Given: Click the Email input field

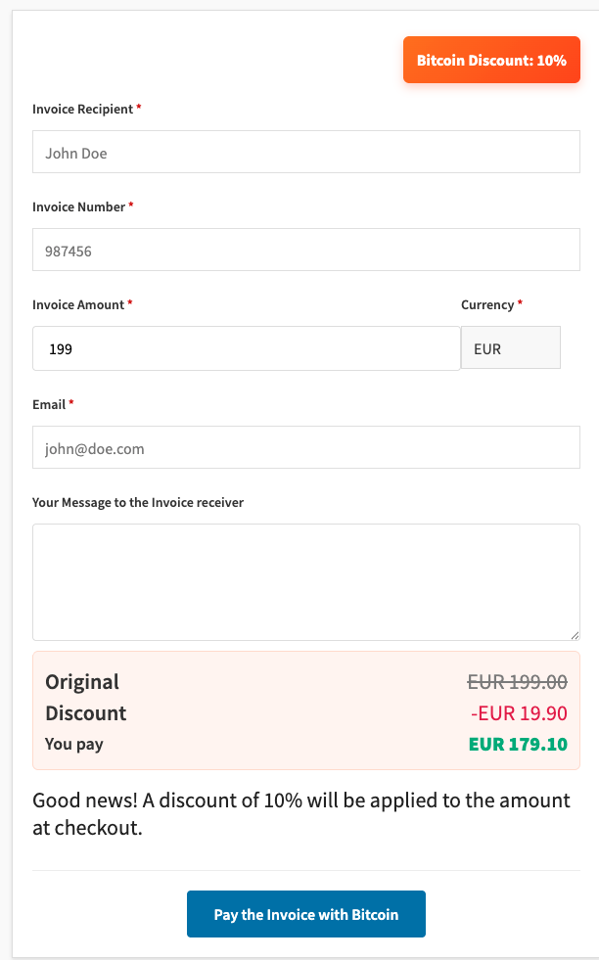Looking at the screenshot, I should 305,448.
